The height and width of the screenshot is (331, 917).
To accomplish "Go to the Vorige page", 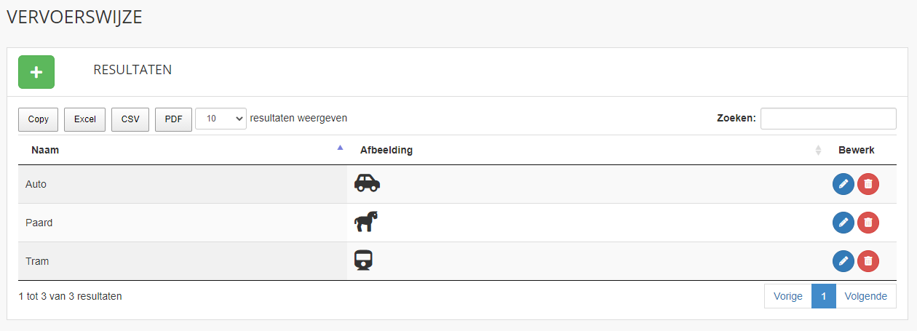I will 788,296.
